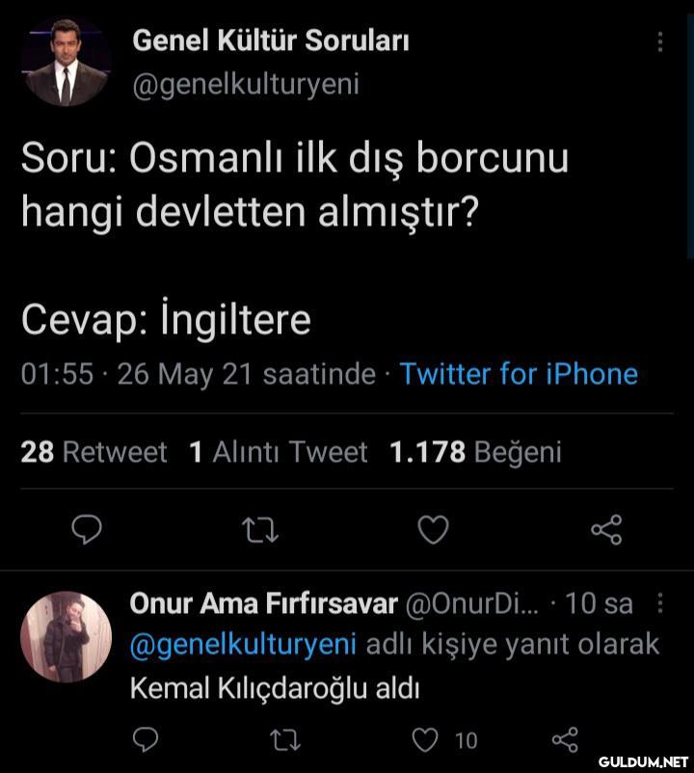View Onur Ama Fırfırsavar's profile photo
The height and width of the screenshot is (773, 694).
pyautogui.click(x=66, y=637)
